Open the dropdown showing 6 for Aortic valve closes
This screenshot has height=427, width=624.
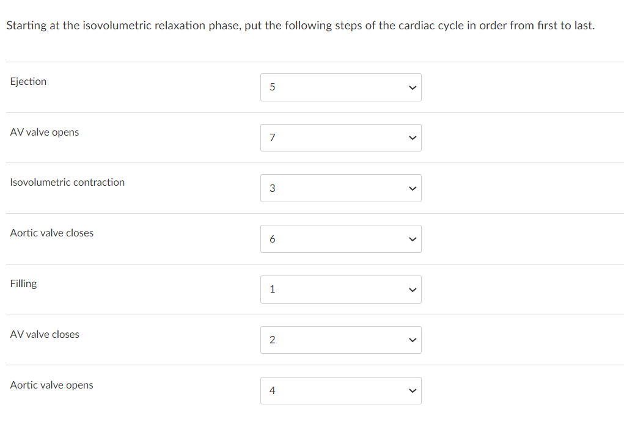(x=340, y=239)
